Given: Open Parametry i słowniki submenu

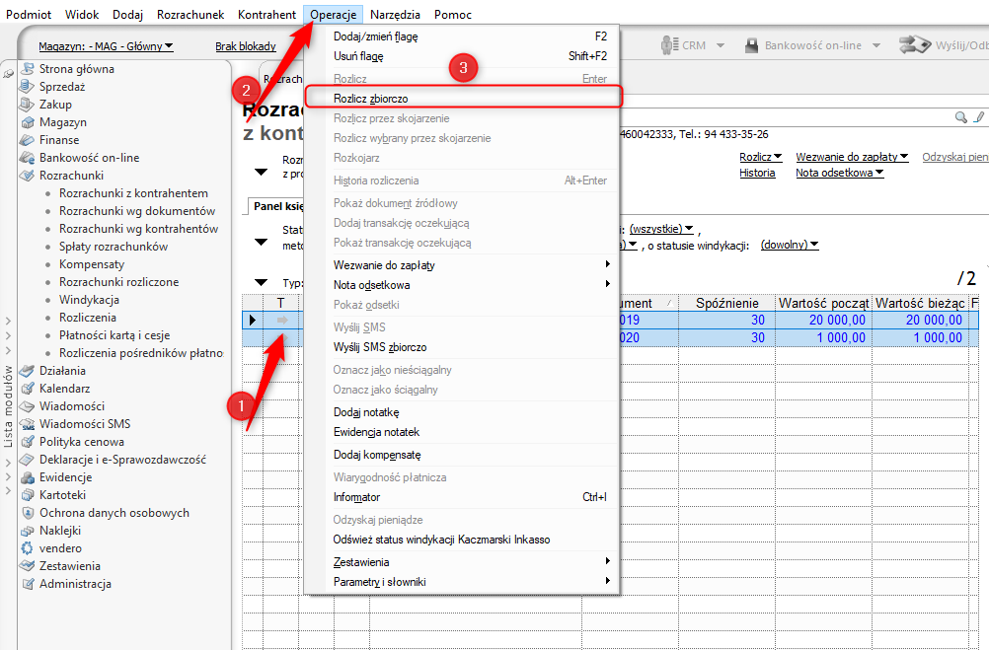Looking at the screenshot, I should 463,582.
